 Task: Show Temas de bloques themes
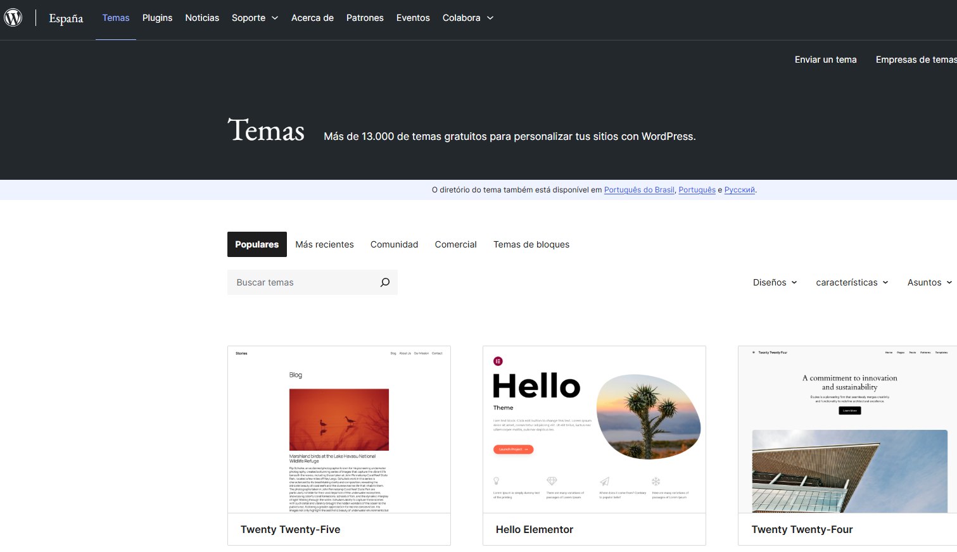(x=531, y=244)
